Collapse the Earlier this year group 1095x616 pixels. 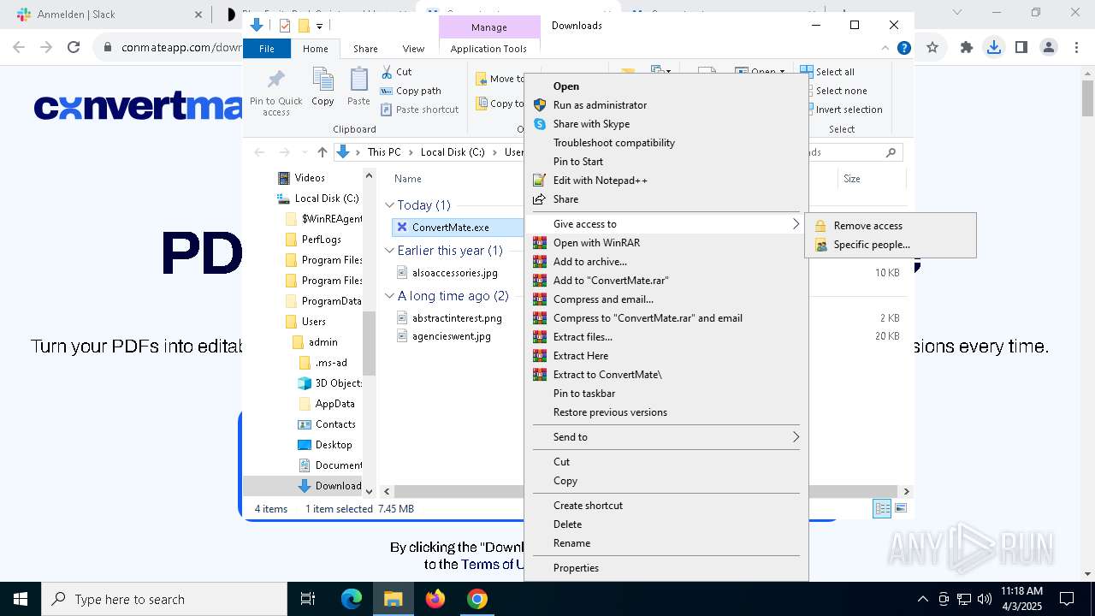tap(389, 251)
